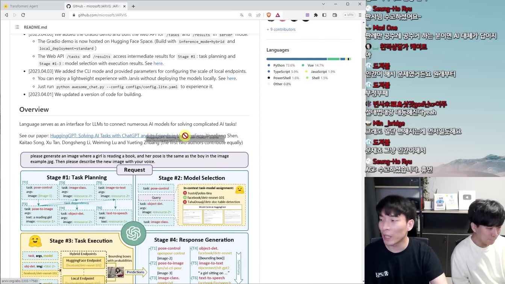Click the python awesome_chat.py command code snippet

[x=117, y=87]
